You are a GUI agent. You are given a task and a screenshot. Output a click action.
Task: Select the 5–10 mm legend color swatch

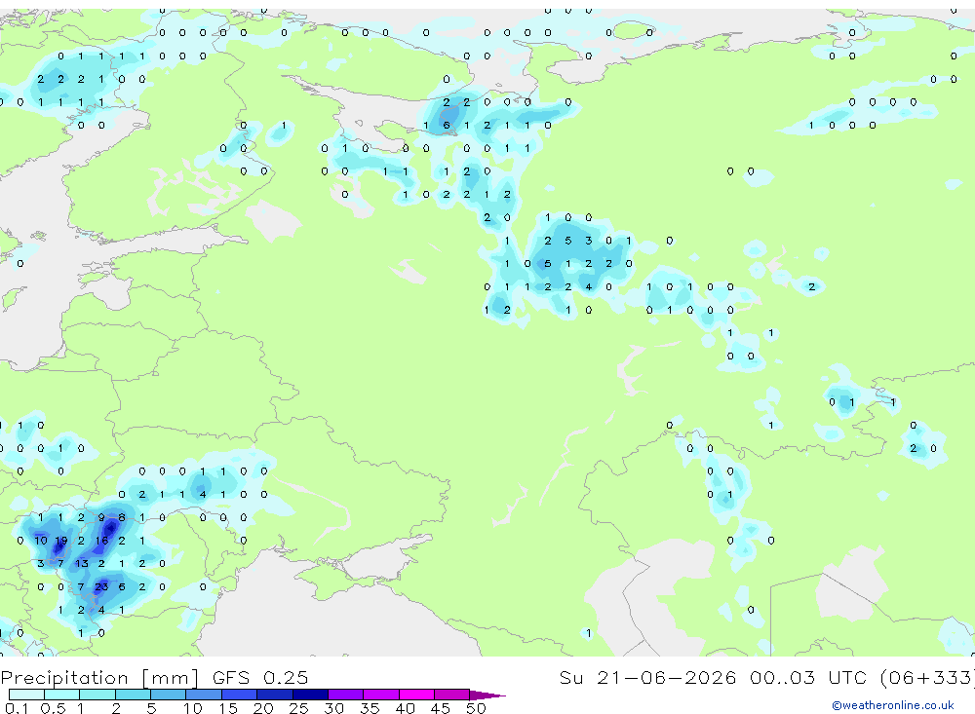tap(169, 695)
